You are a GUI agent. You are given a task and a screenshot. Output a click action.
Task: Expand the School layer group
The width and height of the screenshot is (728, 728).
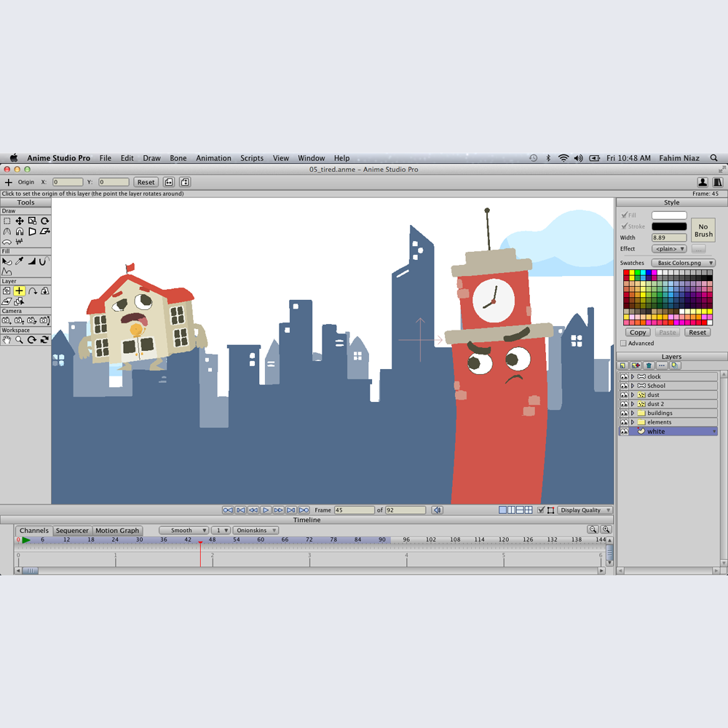point(633,386)
